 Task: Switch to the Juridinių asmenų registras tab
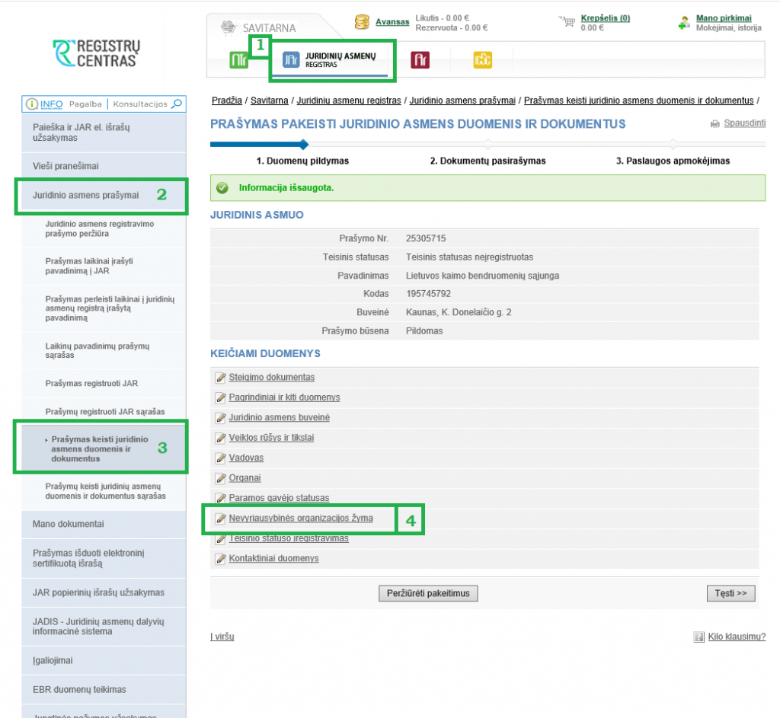pyautogui.click(x=331, y=60)
